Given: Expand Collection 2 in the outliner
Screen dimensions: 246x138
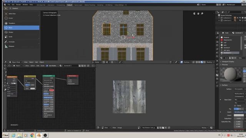Looking at the screenshot, I should tap(219, 20).
